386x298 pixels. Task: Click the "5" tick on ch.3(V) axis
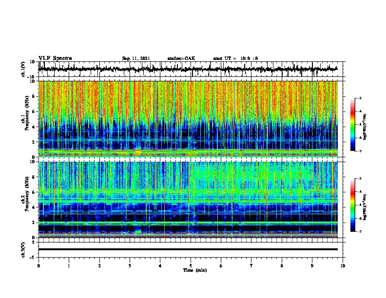click(34, 242)
